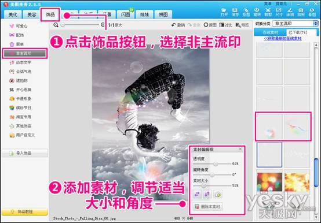Open the 打开 (open file) toolbar icon
Image resolution: width=321 pixels, height=223 pixels.
(224, 12)
